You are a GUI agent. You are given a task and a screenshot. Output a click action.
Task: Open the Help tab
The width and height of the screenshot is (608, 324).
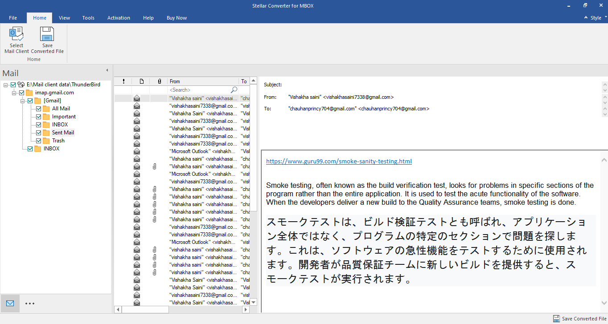point(148,18)
